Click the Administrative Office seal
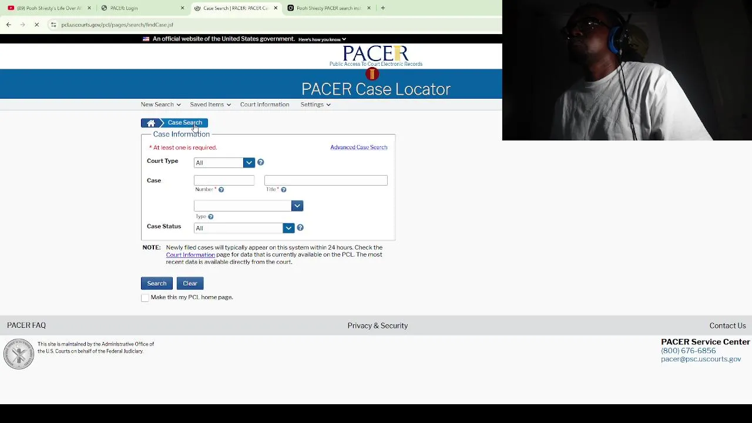 (x=19, y=354)
